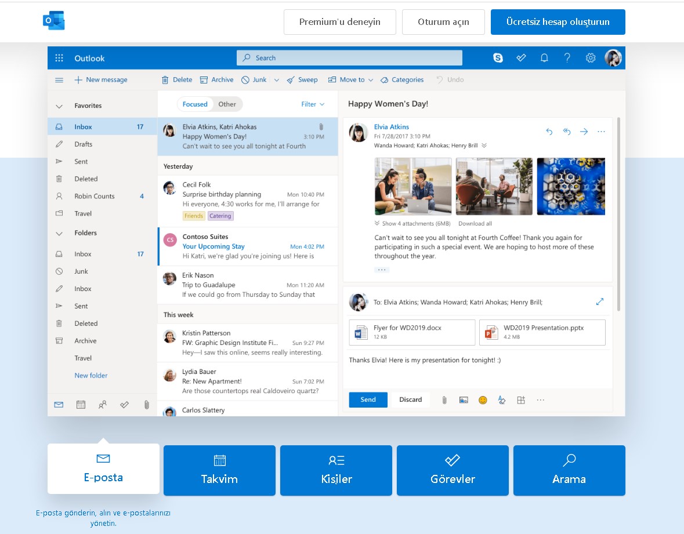Open more actions ellipsis in message header
The image size is (684, 534).
pos(601,131)
